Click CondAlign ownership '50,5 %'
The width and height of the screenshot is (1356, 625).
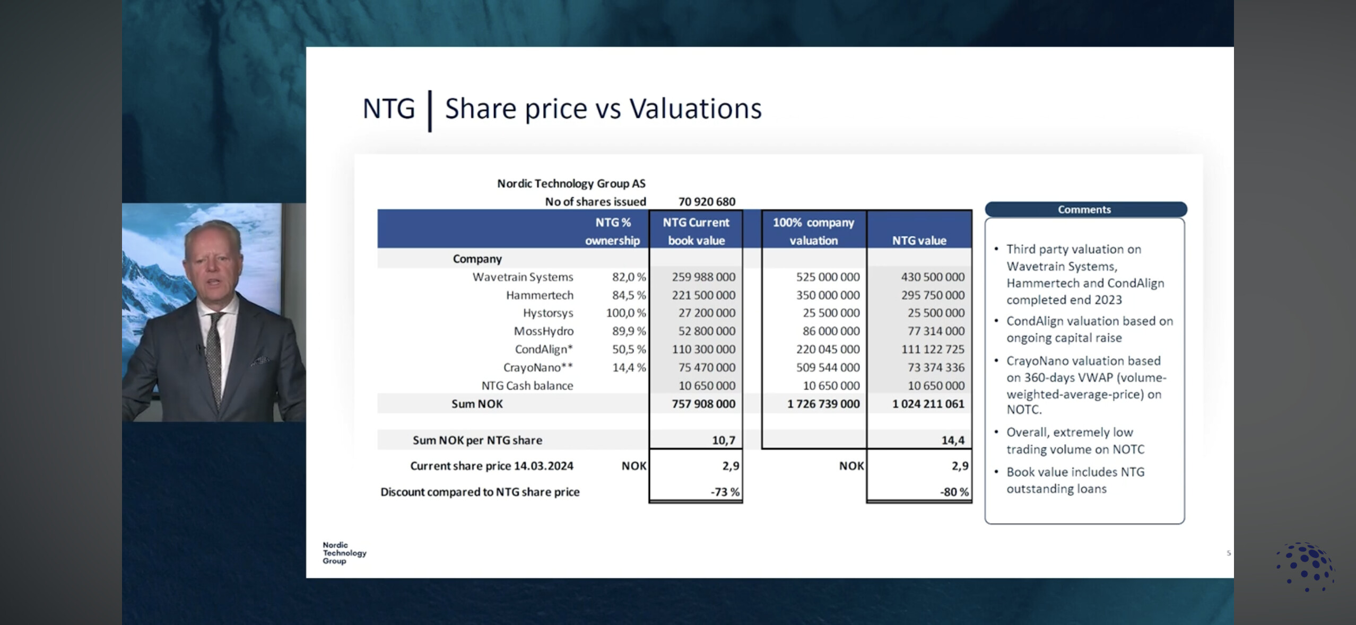click(x=629, y=349)
